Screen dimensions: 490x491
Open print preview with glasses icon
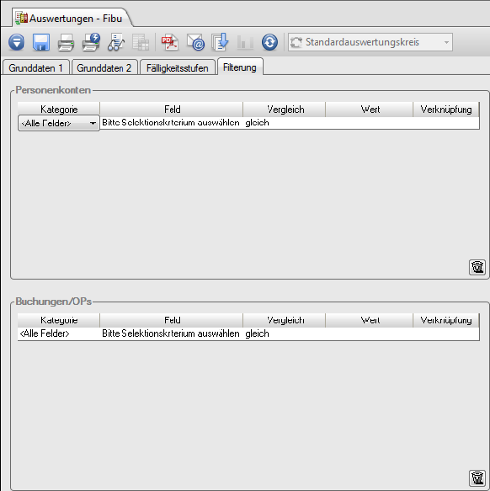(116, 42)
